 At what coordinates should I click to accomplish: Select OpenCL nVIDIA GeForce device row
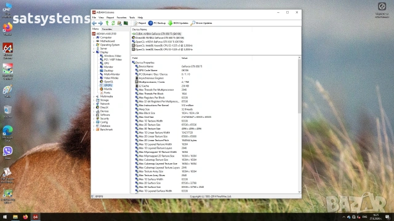click(159, 42)
